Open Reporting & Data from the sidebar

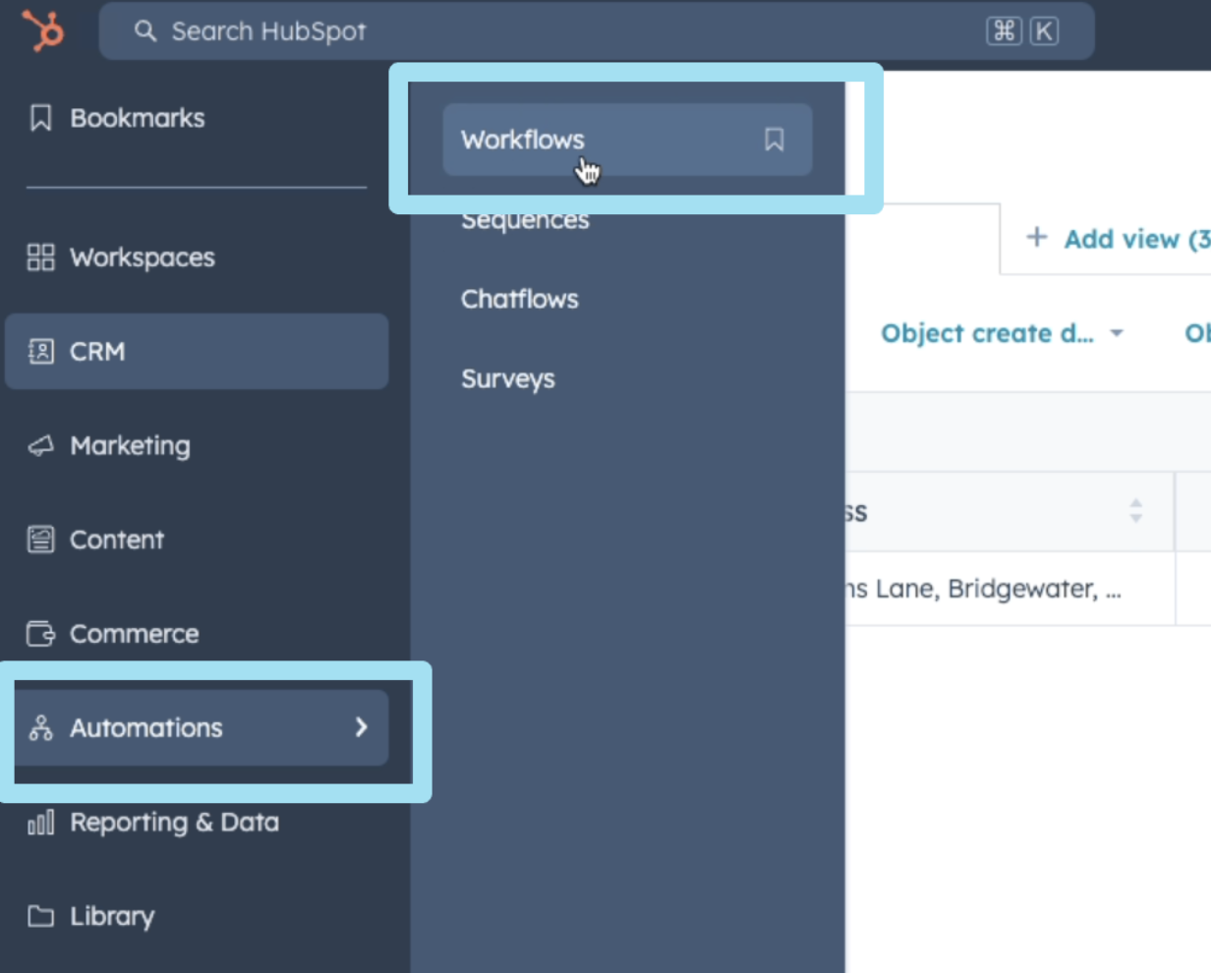pos(174,822)
